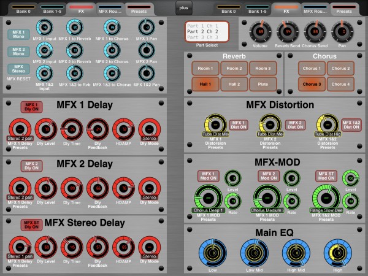Toggle the MFX ST Mod ON switch

(326, 176)
